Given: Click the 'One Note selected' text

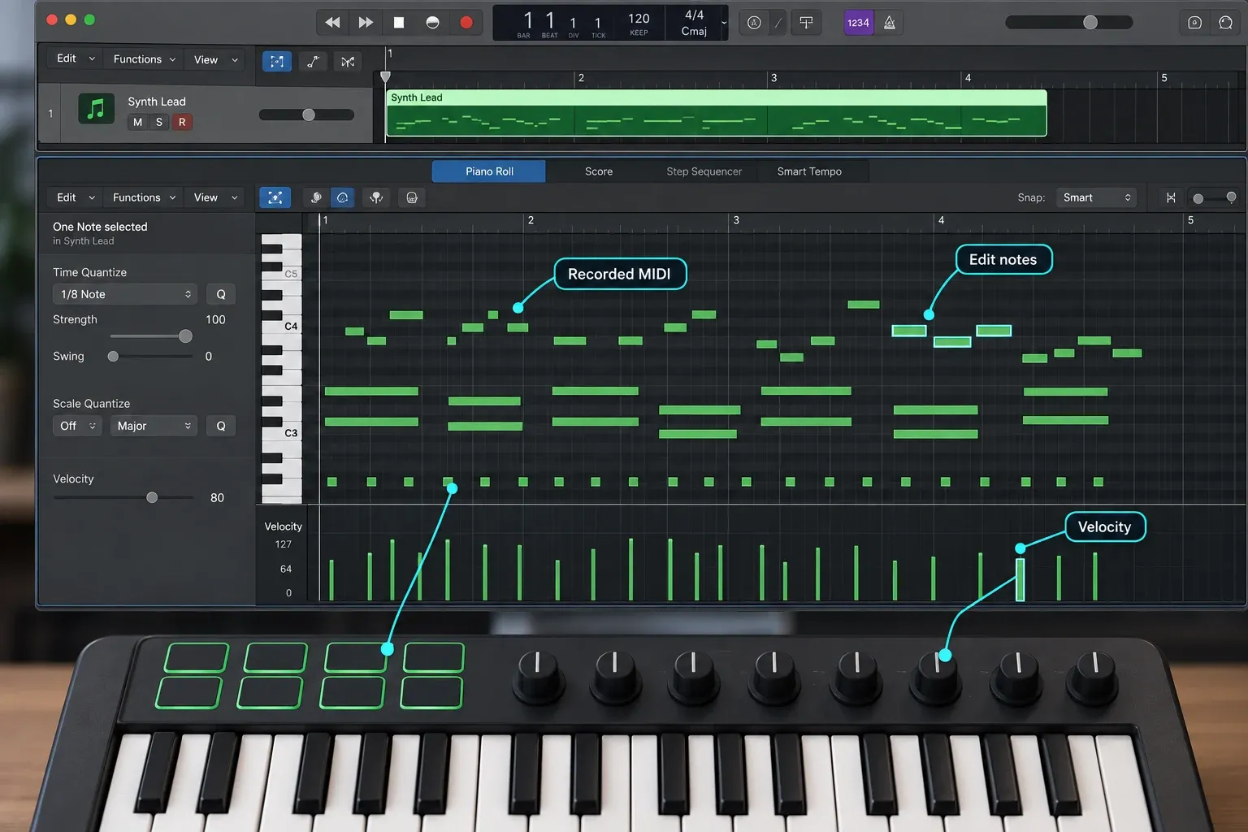Looking at the screenshot, I should click(x=100, y=227).
